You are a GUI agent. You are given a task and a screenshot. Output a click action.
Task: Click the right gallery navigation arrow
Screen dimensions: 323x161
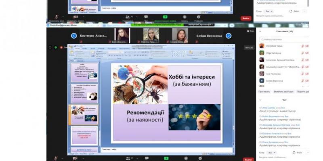tap(229, 36)
